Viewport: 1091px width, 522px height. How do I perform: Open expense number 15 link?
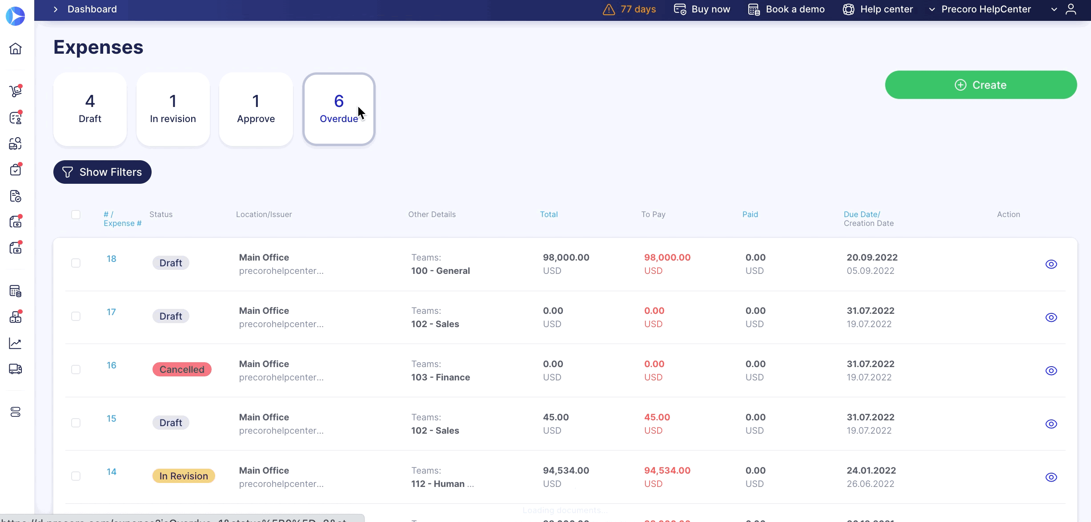[111, 419]
